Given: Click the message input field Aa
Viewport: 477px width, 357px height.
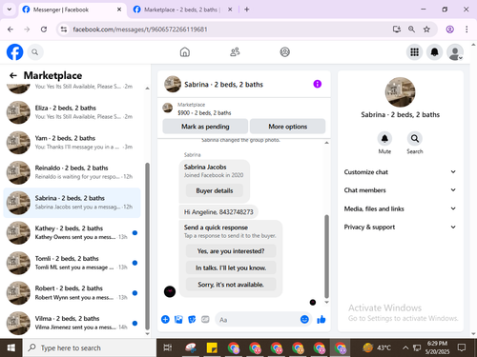Looking at the screenshot, I should click(x=258, y=320).
